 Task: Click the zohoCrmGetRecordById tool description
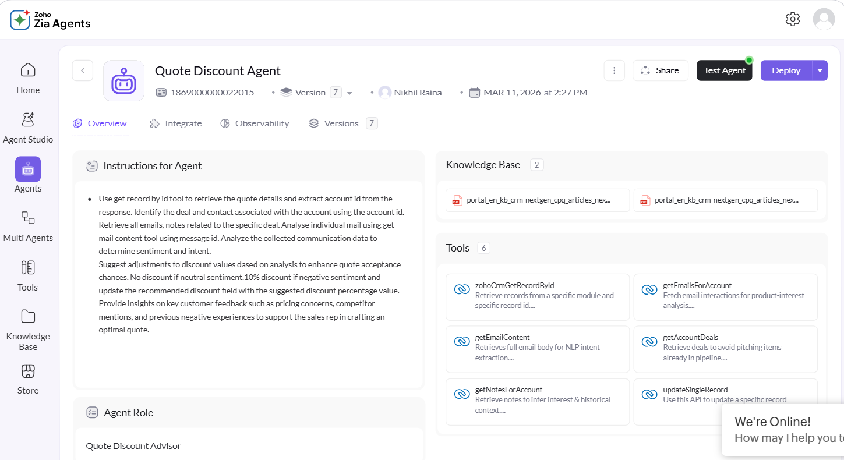click(545, 300)
